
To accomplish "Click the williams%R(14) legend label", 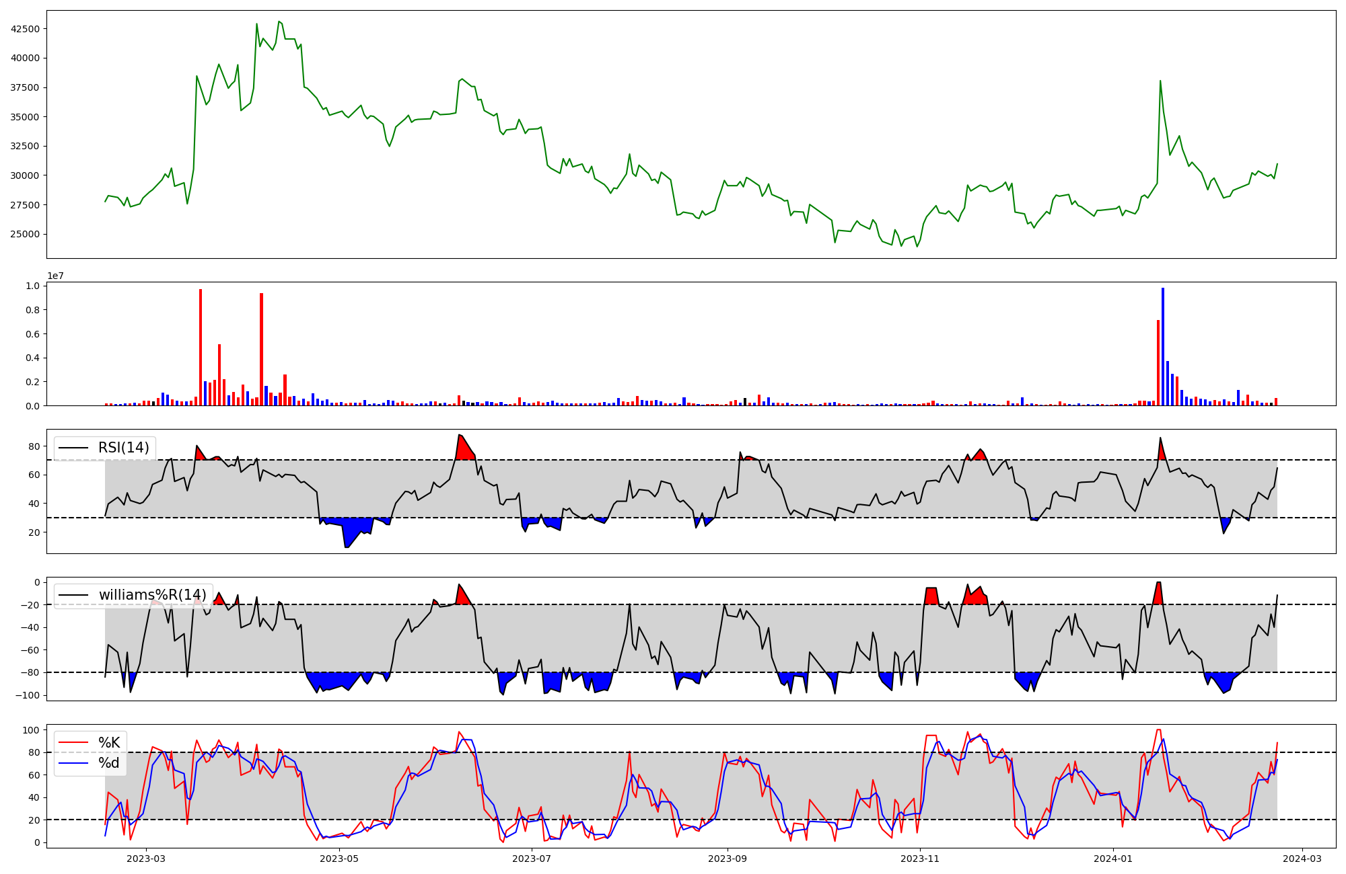I will (x=152, y=595).
